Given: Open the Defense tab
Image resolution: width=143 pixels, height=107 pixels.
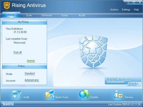Looking at the screenshot, I should 47,15.
